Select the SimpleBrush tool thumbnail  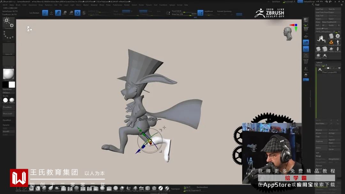331,42
